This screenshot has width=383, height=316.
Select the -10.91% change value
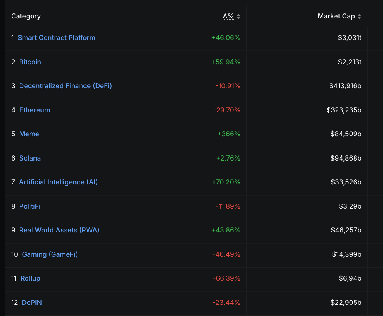point(228,86)
